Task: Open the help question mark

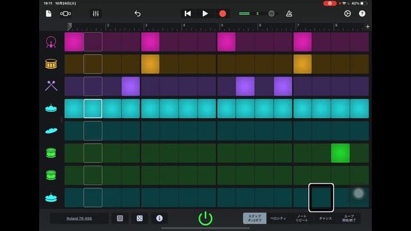Action: pos(362,13)
